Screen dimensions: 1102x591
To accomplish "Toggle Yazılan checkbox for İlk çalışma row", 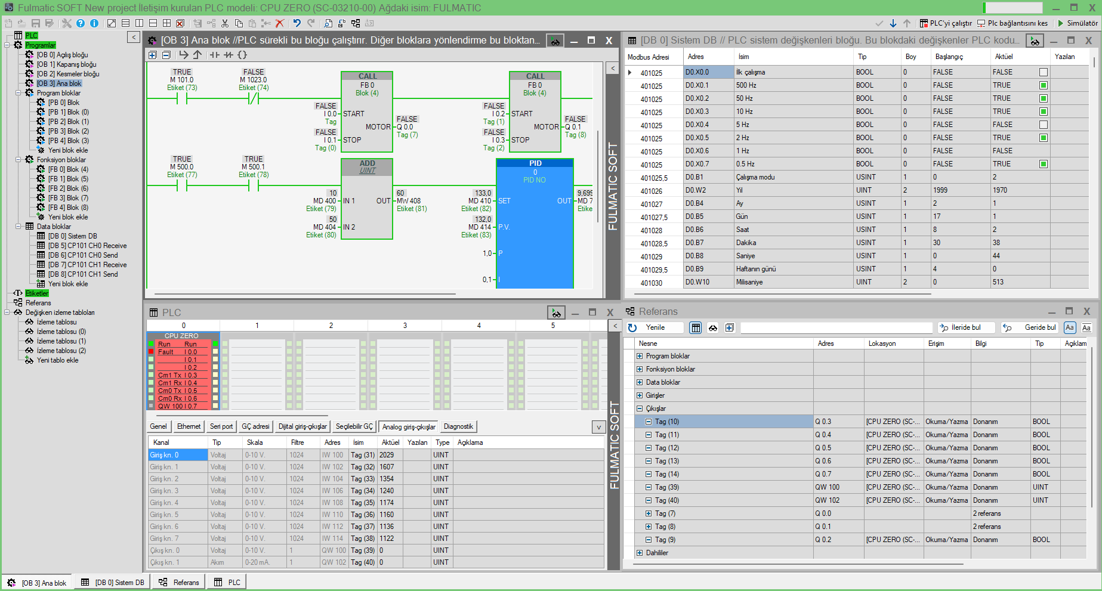I will (x=1043, y=72).
